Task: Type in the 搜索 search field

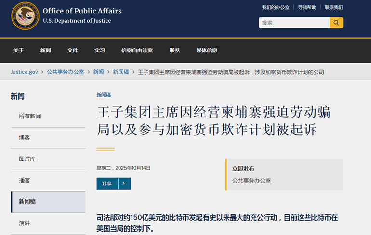Action: [x=294, y=23]
